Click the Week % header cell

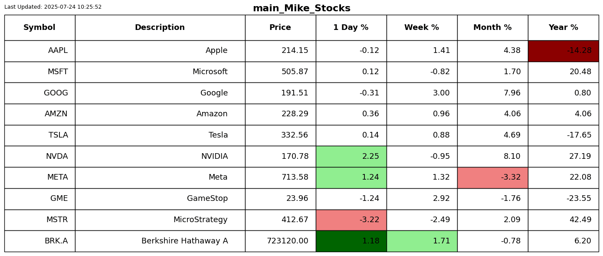(x=422, y=28)
